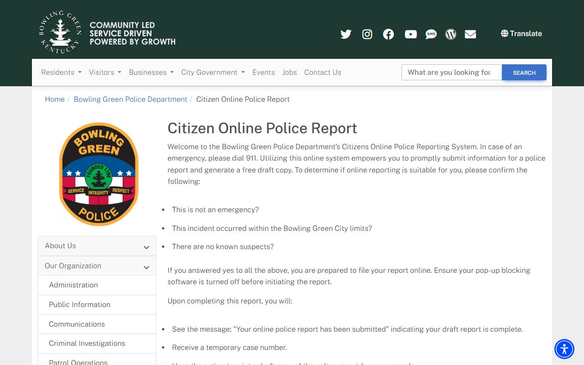This screenshot has width=584, height=365.
Task: Open the accessibility options button
Action: [564, 349]
